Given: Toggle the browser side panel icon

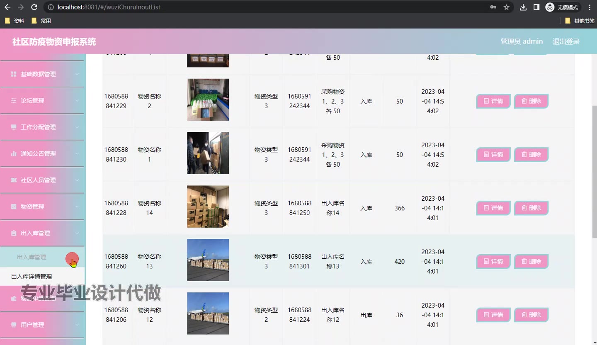Looking at the screenshot, I should click(x=536, y=7).
